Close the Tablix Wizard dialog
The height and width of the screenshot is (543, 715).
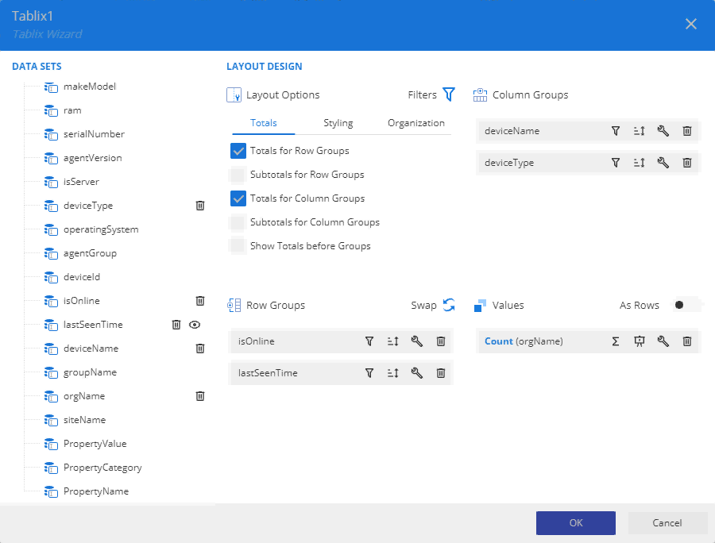tap(691, 24)
